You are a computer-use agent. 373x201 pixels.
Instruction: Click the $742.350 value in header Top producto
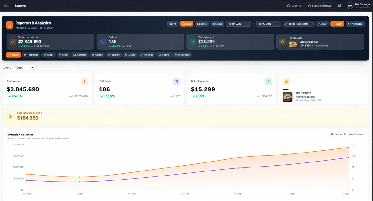[306, 46]
